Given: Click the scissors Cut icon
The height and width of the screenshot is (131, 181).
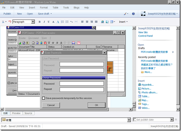Looking at the screenshot, I should [x=3, y=22].
